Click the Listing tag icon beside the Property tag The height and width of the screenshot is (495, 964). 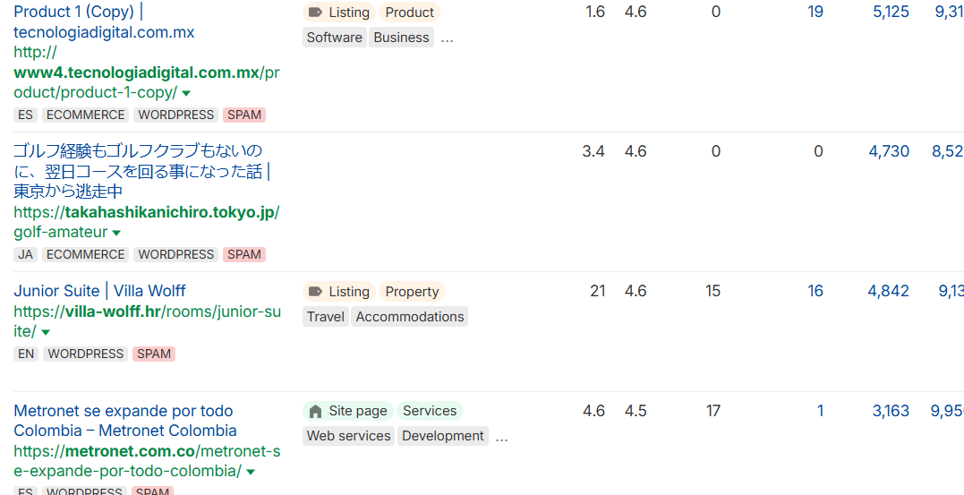[315, 292]
